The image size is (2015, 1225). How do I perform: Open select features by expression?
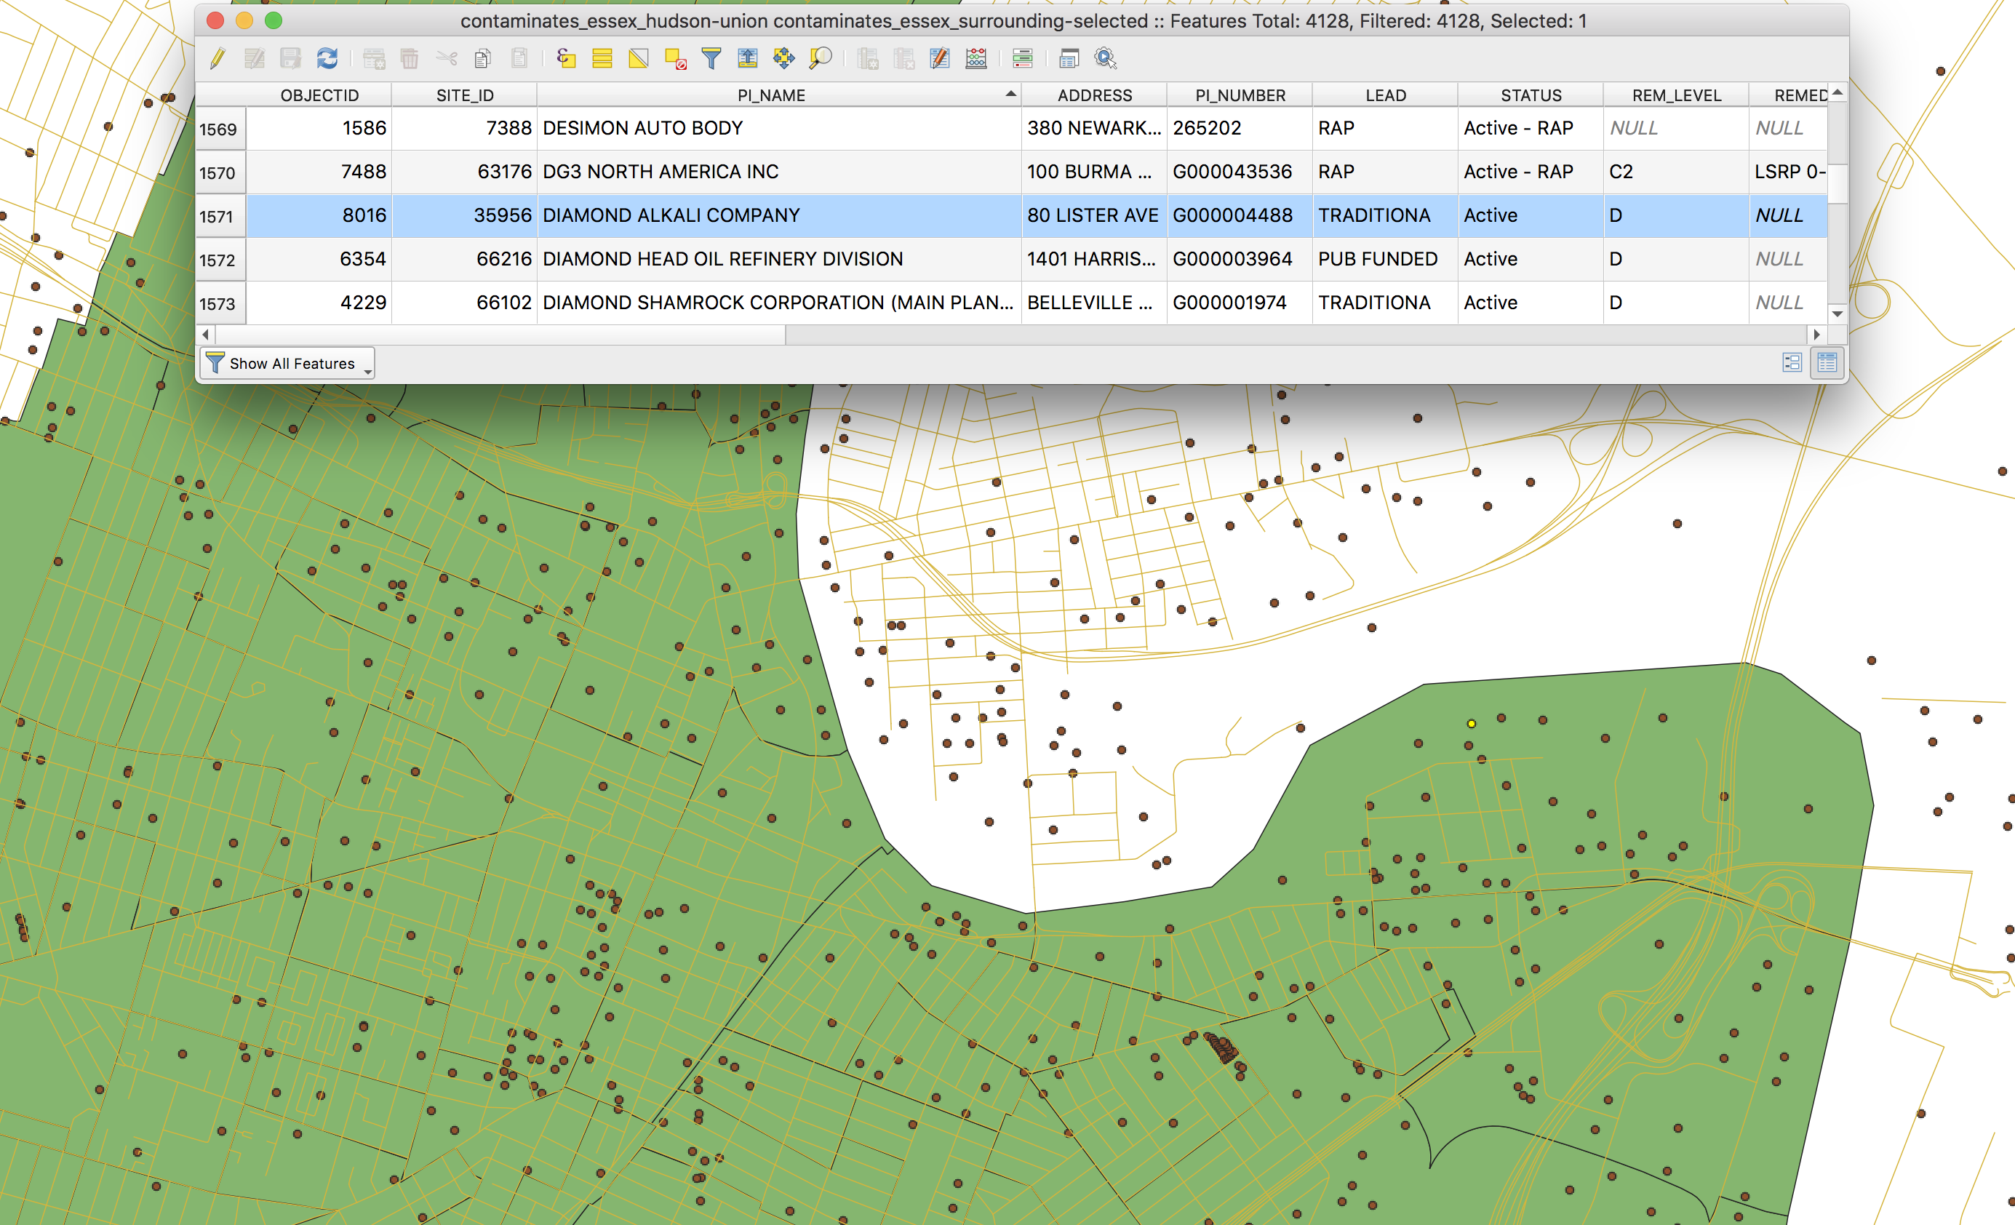pos(566,58)
